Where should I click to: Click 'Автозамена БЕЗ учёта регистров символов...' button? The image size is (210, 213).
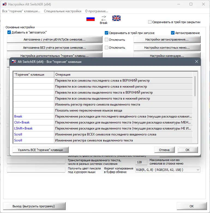pos(55,48)
